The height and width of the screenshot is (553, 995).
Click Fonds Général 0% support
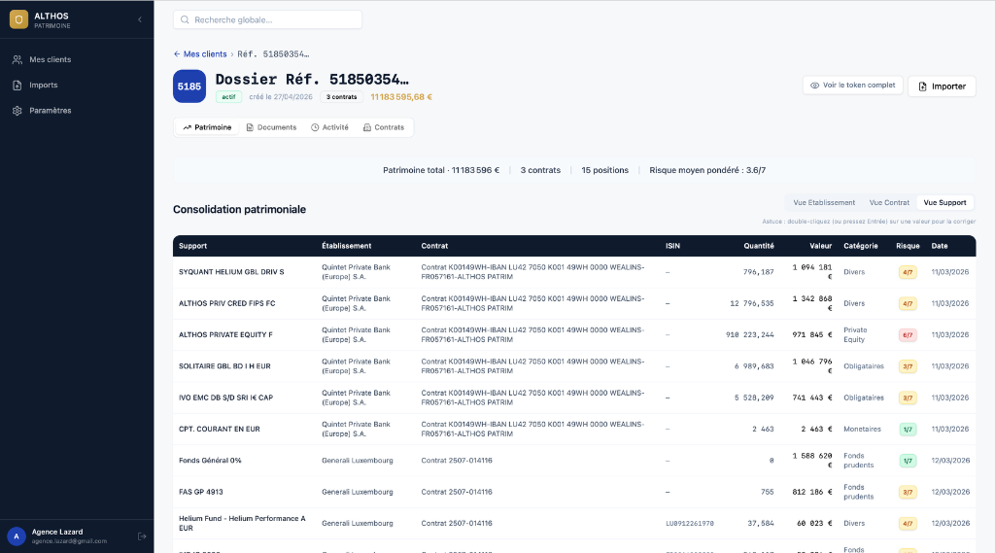[210, 461]
